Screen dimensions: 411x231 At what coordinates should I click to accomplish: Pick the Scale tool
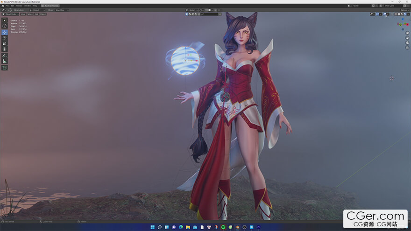click(5, 43)
